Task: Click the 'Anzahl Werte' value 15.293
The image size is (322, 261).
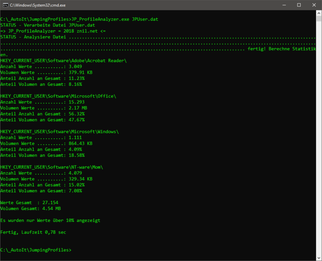Action: [x=76, y=102]
